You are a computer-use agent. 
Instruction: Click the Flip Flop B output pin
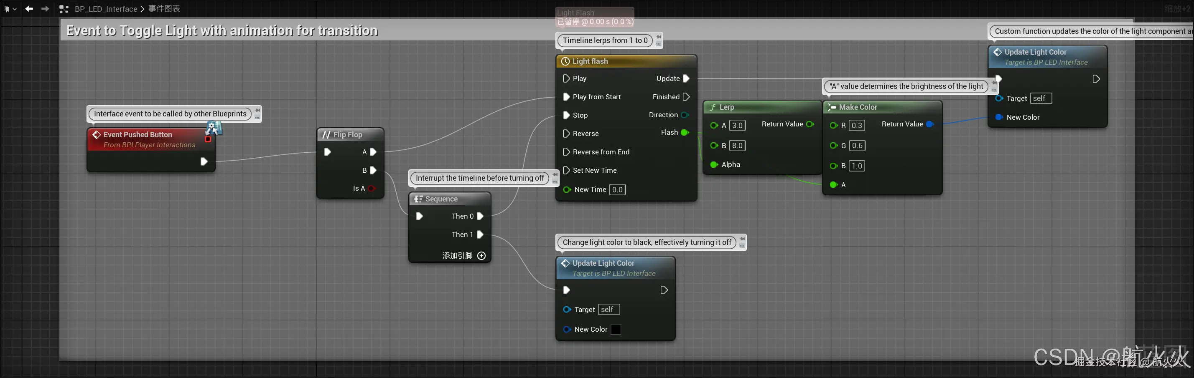pyautogui.click(x=373, y=170)
